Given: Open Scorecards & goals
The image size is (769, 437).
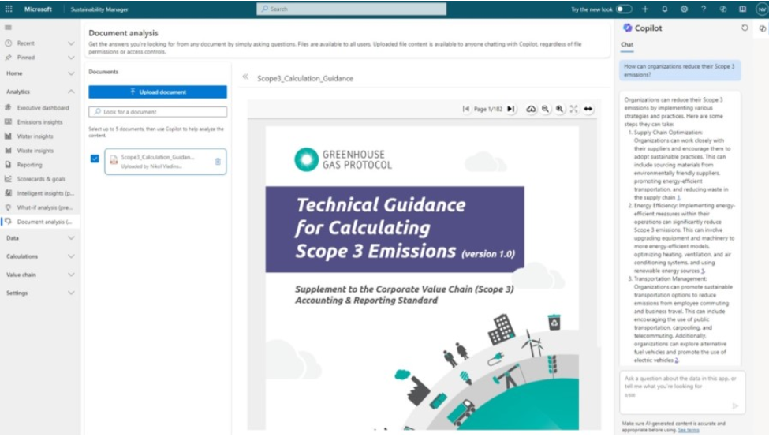Looking at the screenshot, I should [x=39, y=179].
